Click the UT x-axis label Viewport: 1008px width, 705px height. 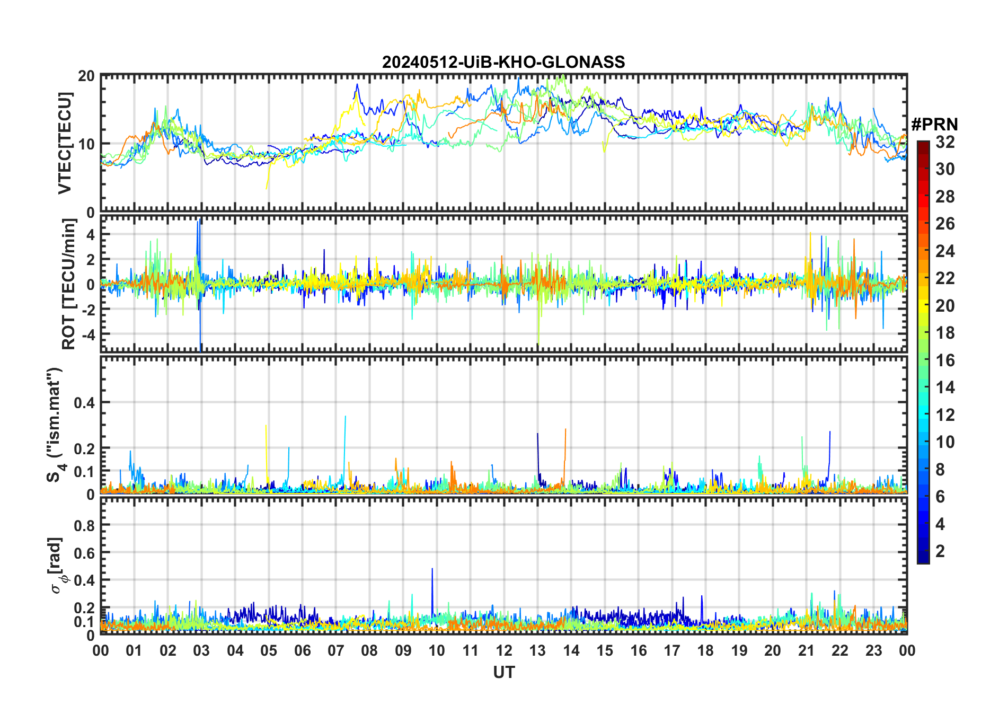coord(503,673)
